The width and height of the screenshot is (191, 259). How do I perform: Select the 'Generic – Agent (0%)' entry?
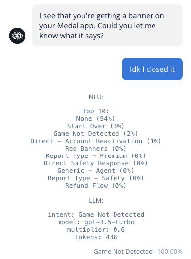tap(96, 171)
